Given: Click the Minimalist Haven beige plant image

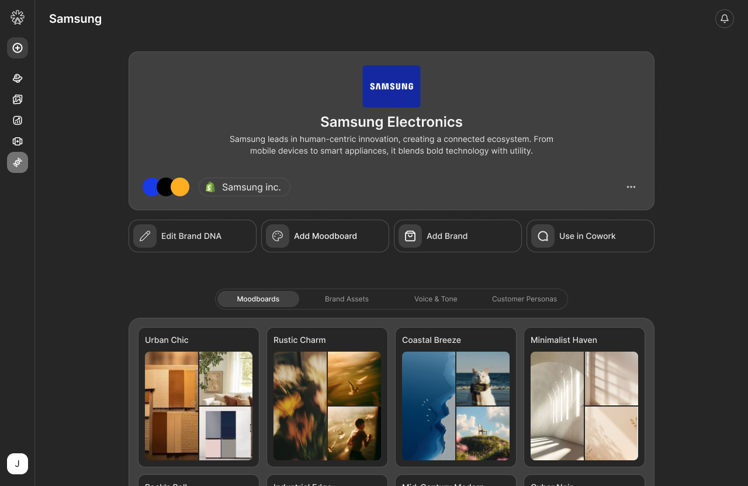Looking at the screenshot, I should tap(612, 433).
